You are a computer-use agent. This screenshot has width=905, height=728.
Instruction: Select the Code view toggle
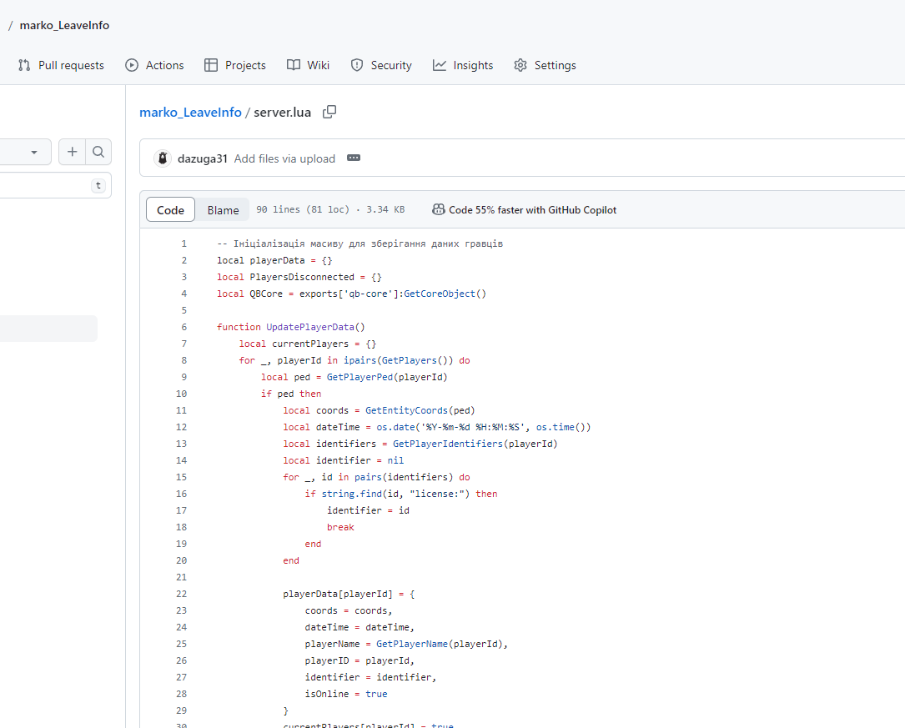170,210
